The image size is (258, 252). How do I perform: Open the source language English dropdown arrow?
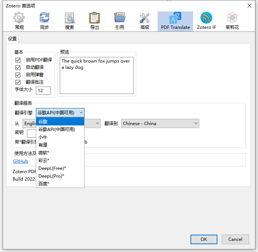click(97, 123)
